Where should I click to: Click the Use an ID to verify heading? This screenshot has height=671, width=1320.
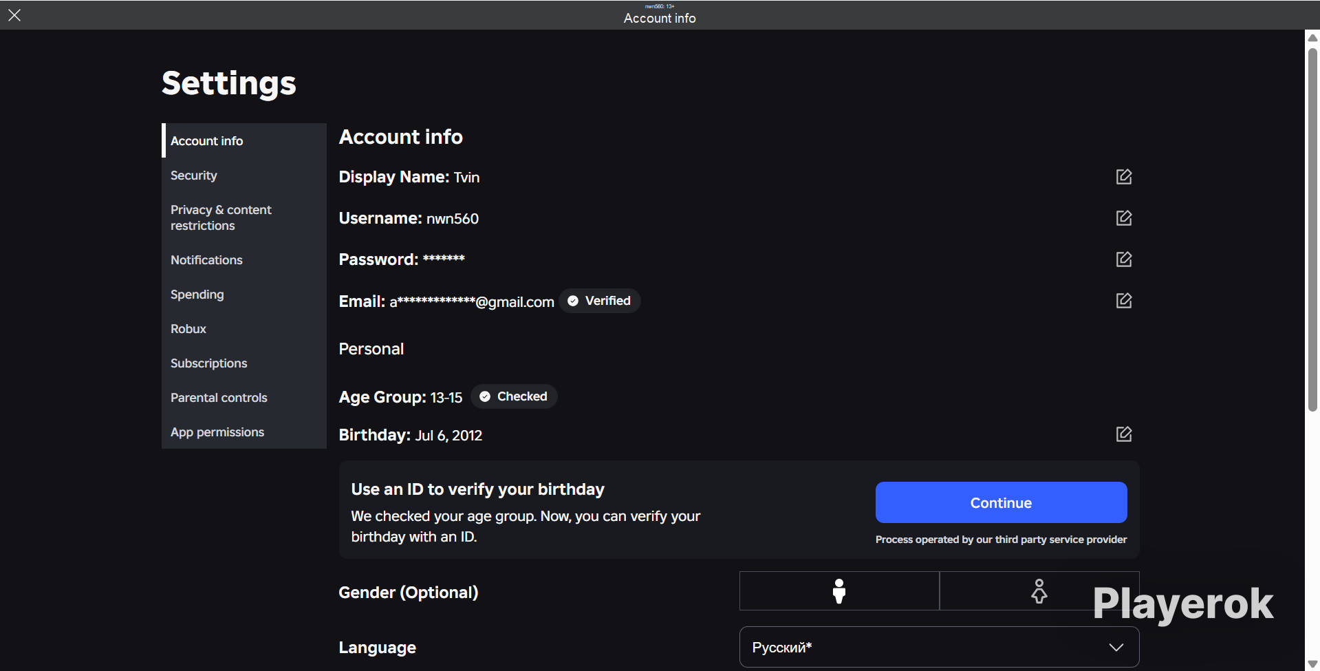pyautogui.click(x=478, y=489)
